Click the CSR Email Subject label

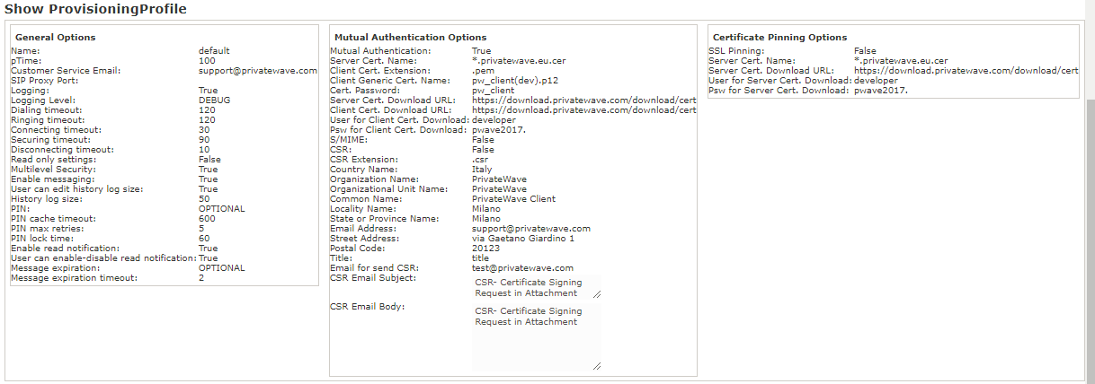[x=373, y=278]
